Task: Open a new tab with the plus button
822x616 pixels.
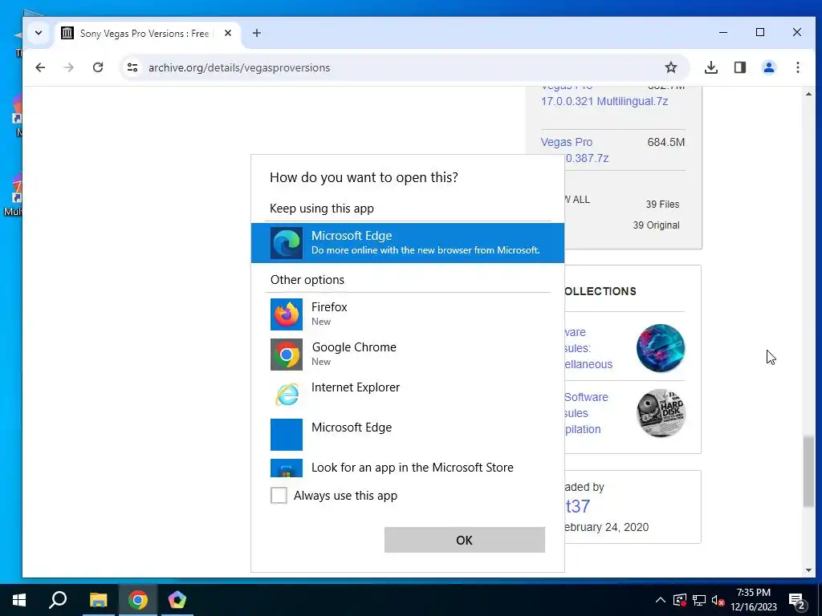Action: [256, 33]
